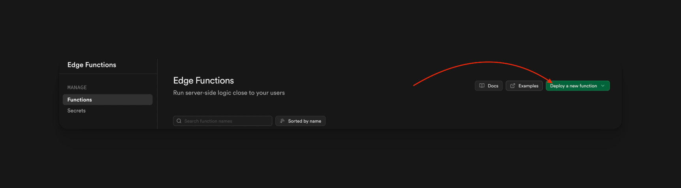Open Secrets in the sidebar
The image size is (681, 188).
pos(77,111)
